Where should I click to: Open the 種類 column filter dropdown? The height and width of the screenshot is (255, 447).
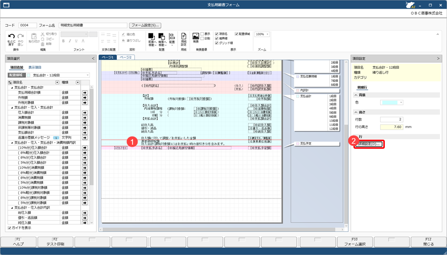tap(77, 82)
